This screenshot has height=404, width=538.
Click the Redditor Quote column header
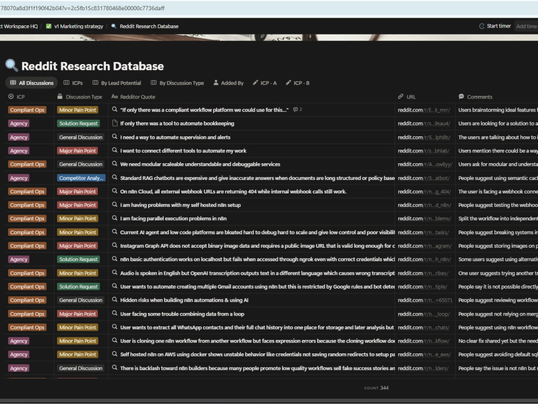point(133,97)
